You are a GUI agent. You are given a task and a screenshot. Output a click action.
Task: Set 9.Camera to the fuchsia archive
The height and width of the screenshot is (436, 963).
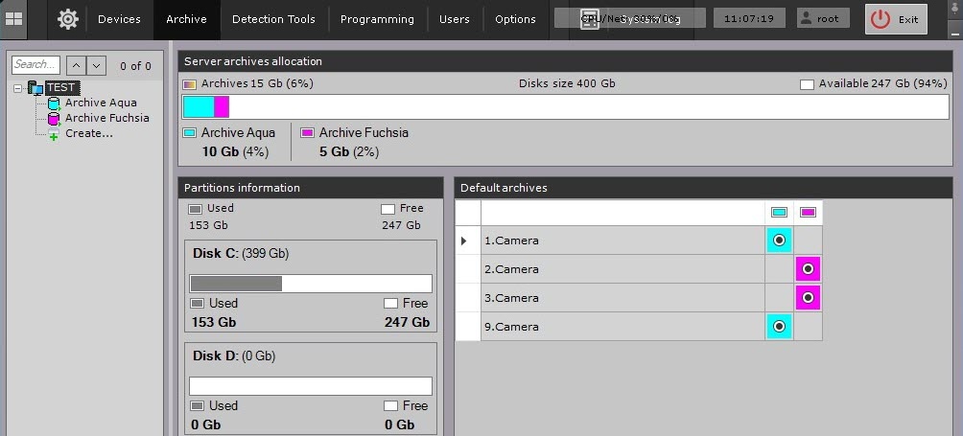pyautogui.click(x=808, y=327)
